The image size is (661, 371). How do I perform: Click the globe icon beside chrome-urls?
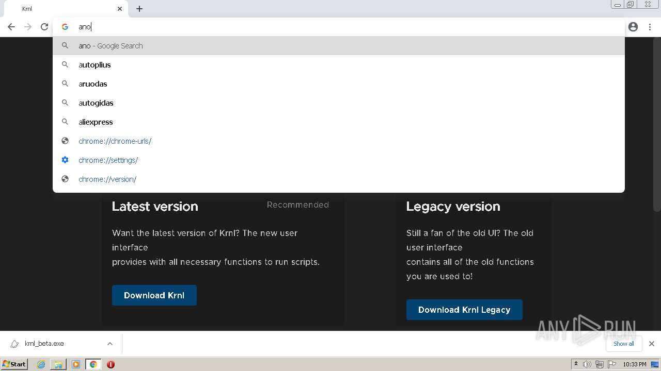[x=65, y=141]
